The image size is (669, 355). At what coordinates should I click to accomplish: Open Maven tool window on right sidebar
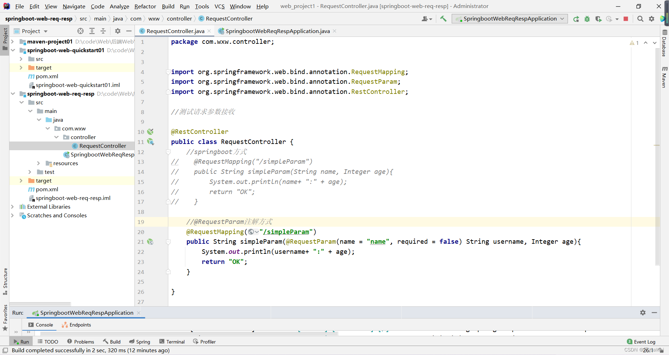[664, 77]
